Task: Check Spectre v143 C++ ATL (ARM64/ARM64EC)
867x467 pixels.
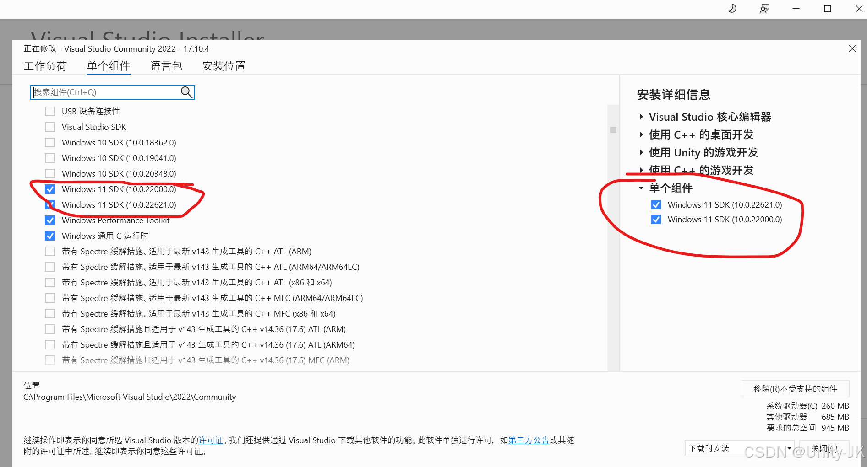Action: [50, 267]
